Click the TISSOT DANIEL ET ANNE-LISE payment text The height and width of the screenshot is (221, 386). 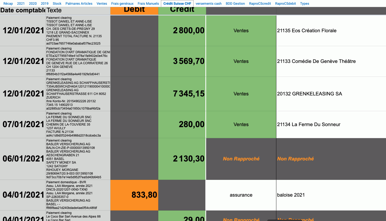tap(78, 31)
